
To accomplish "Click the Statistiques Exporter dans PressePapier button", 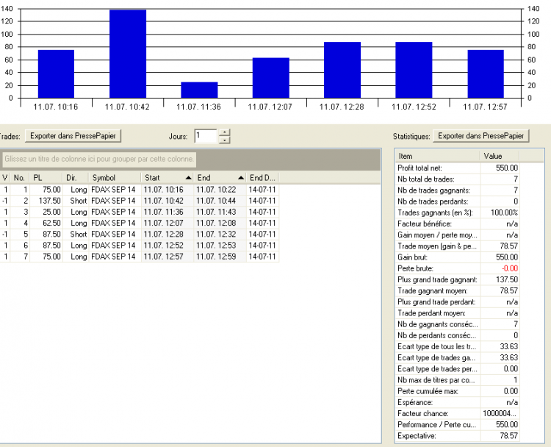I will 480,136.
